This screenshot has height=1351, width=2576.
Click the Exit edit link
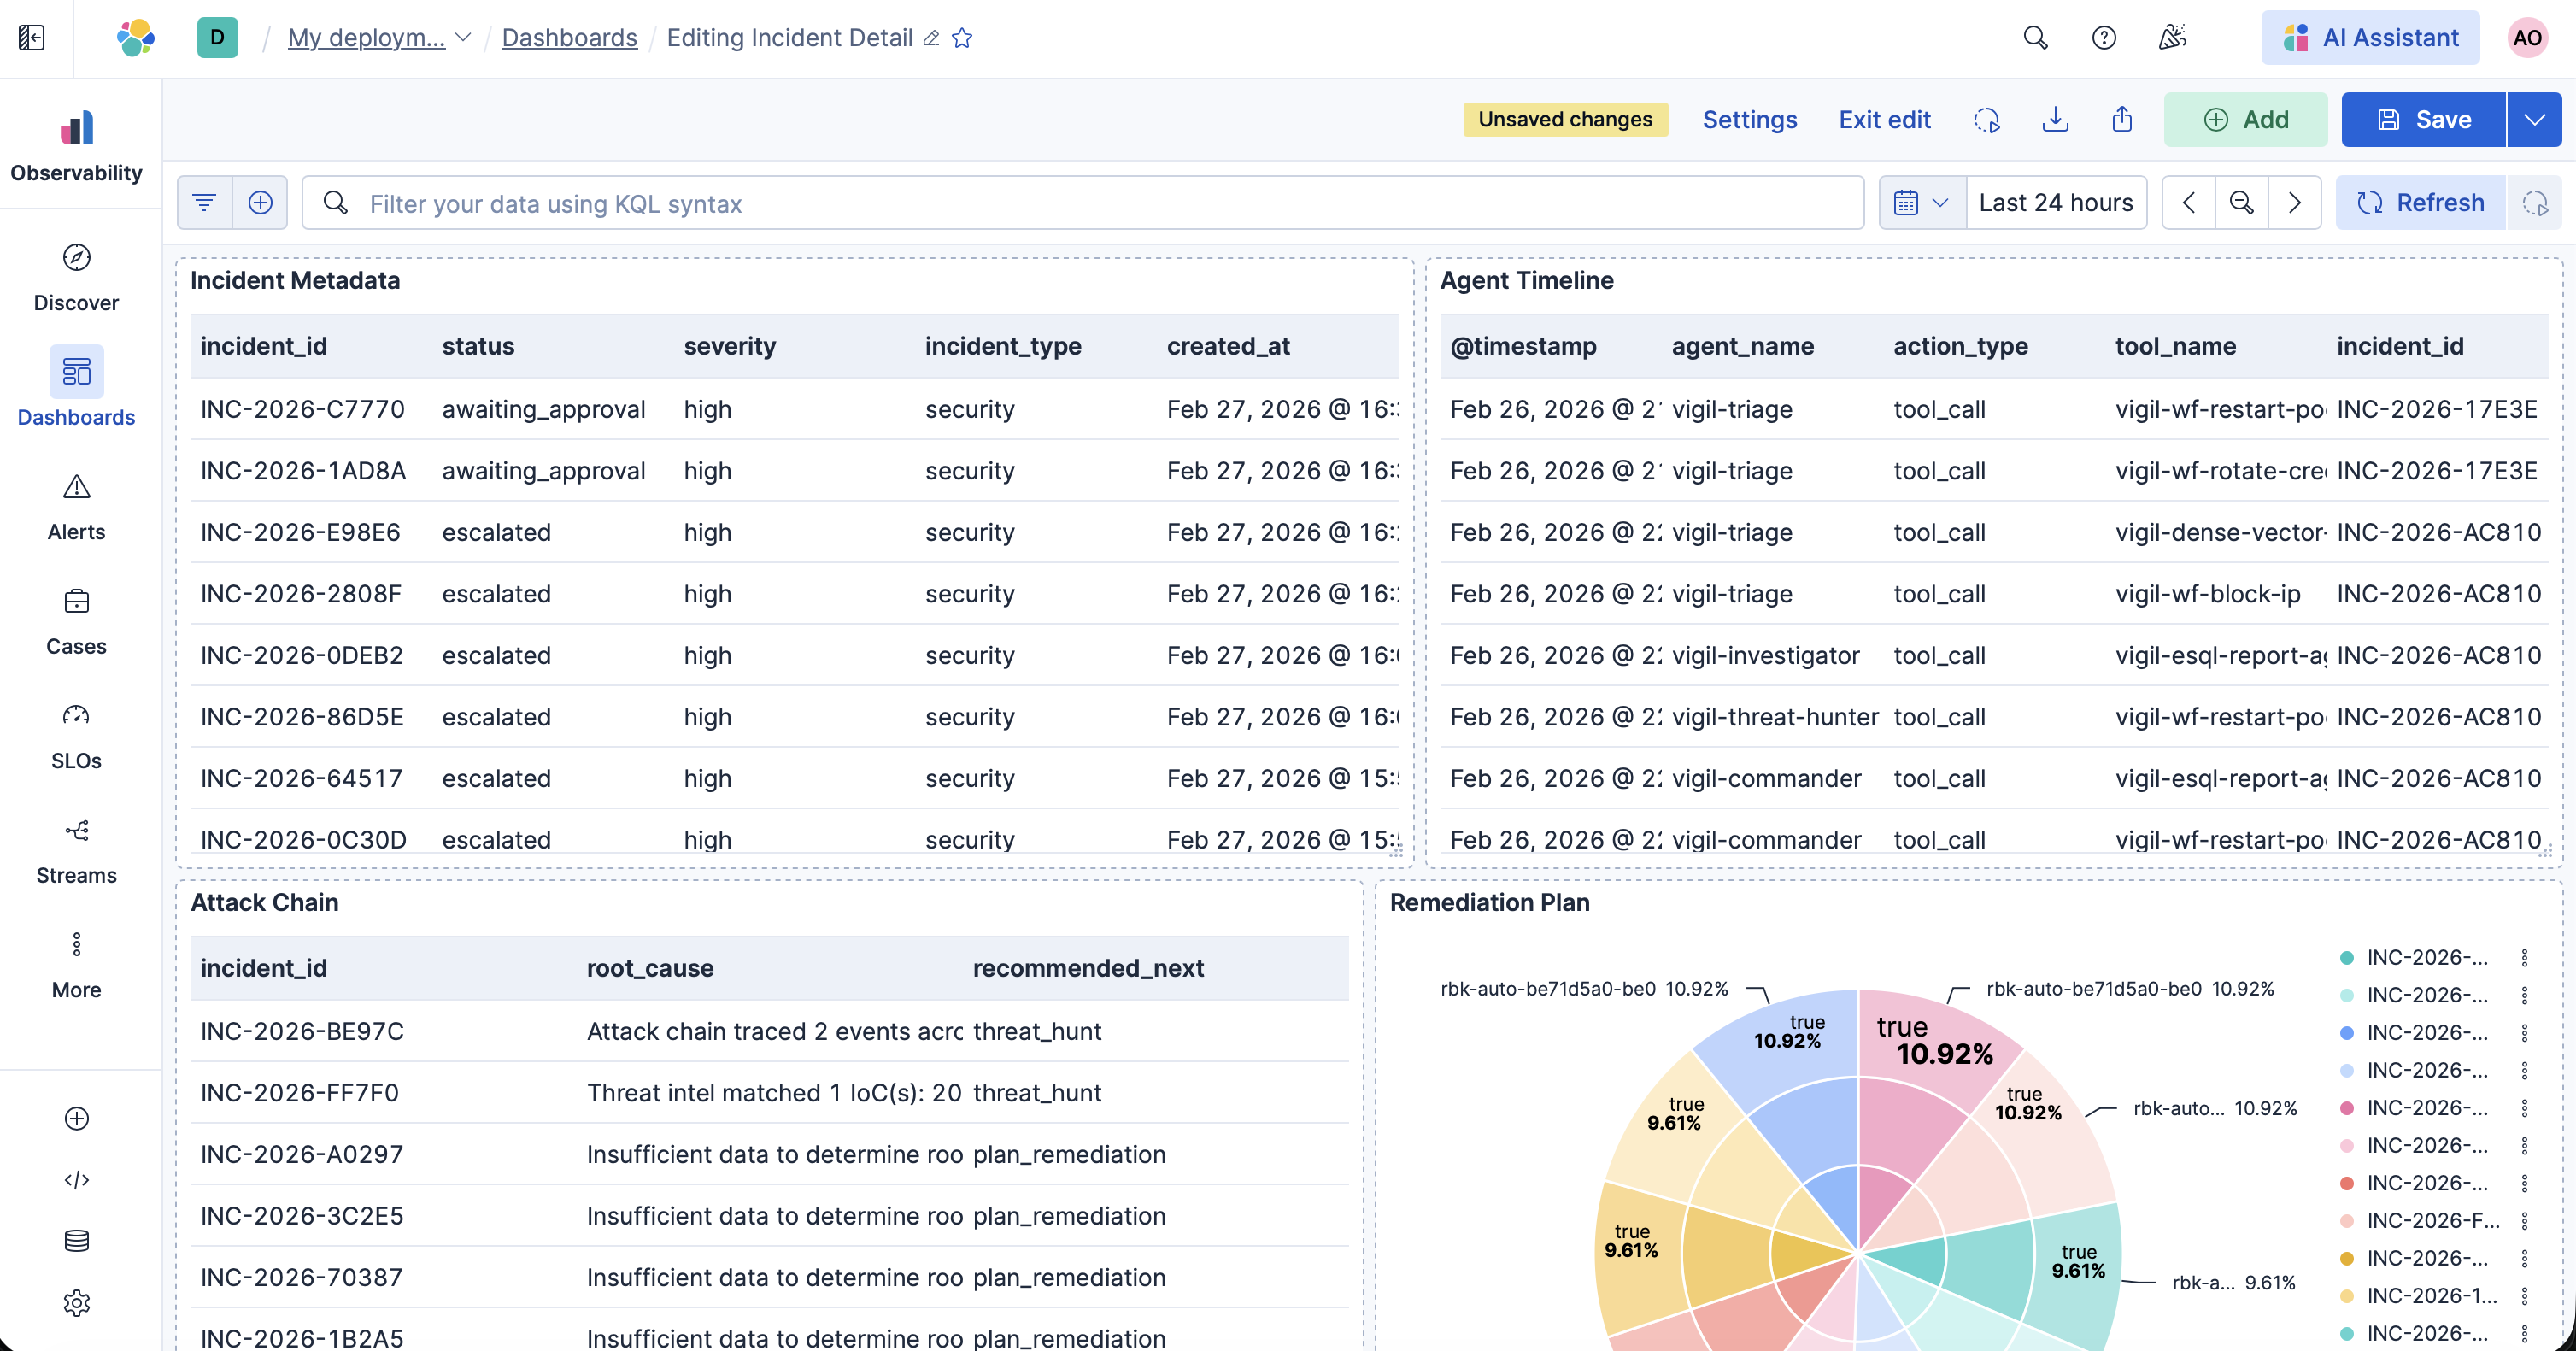1884,120
